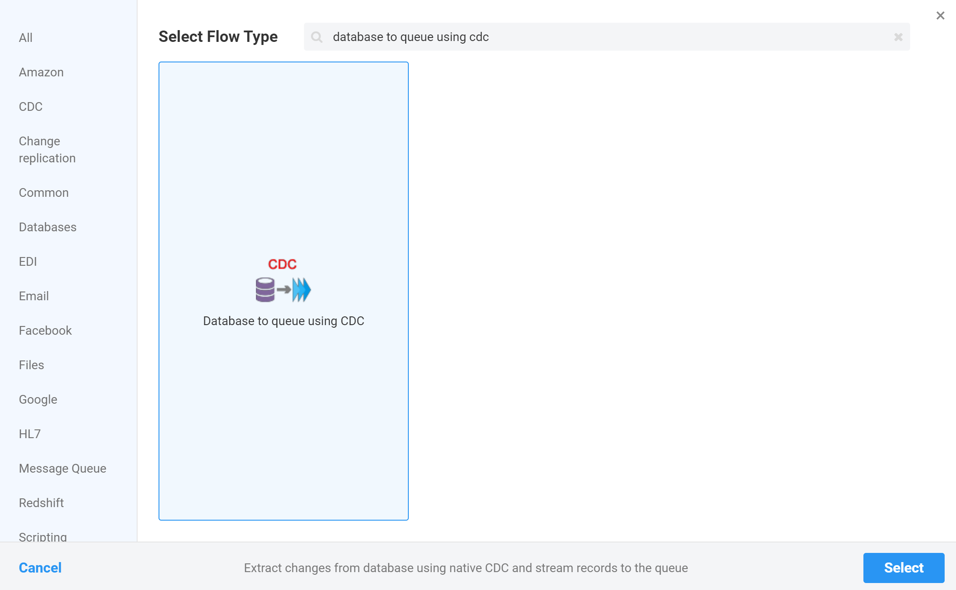Show CDC flow types
The width and height of the screenshot is (956, 590).
tap(30, 106)
